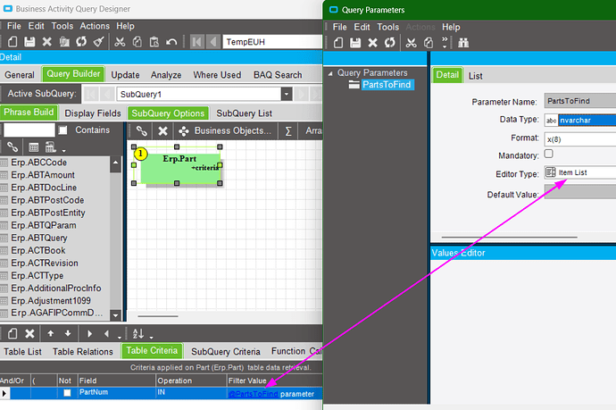Save in the Query Parameters window toolbar
Screen dimensions: 616x410
click(x=355, y=43)
